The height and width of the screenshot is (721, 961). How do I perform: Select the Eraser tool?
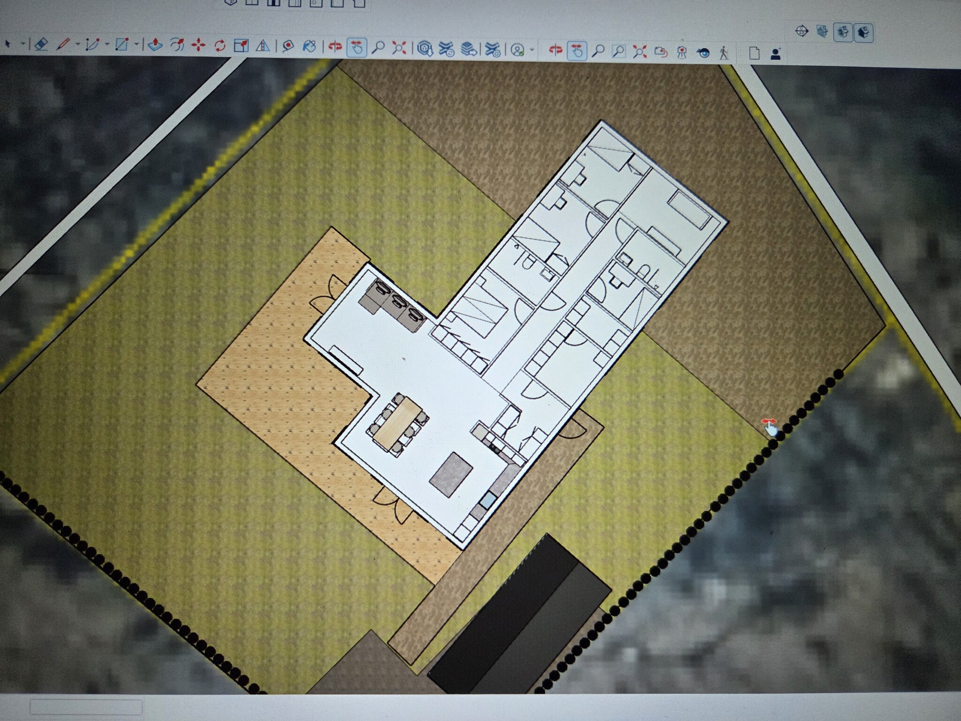[41, 45]
